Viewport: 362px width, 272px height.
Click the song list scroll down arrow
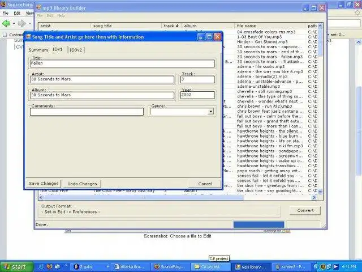click(x=320, y=192)
